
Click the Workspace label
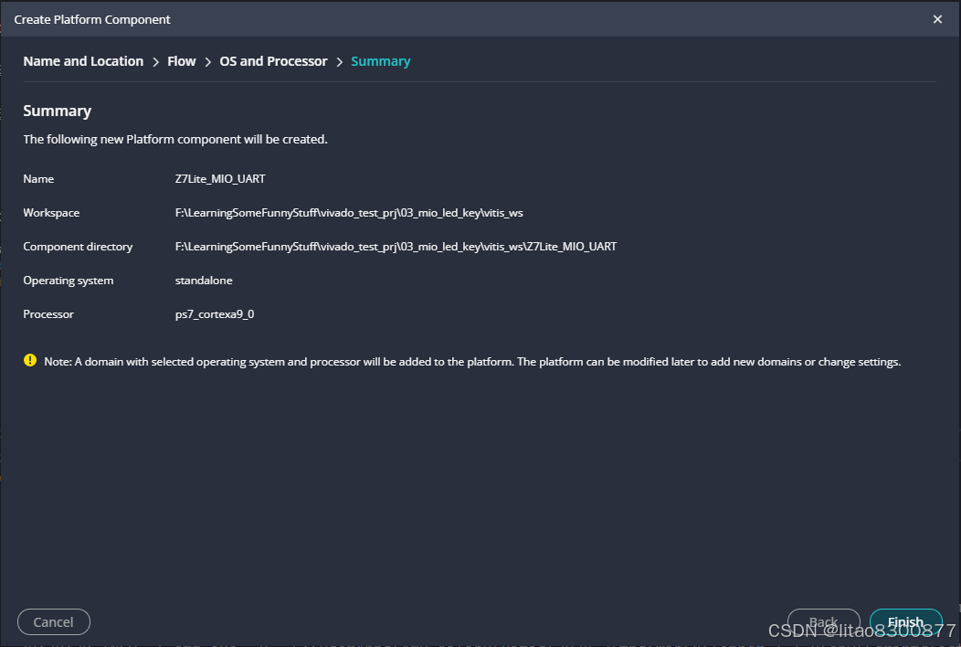pyautogui.click(x=51, y=213)
